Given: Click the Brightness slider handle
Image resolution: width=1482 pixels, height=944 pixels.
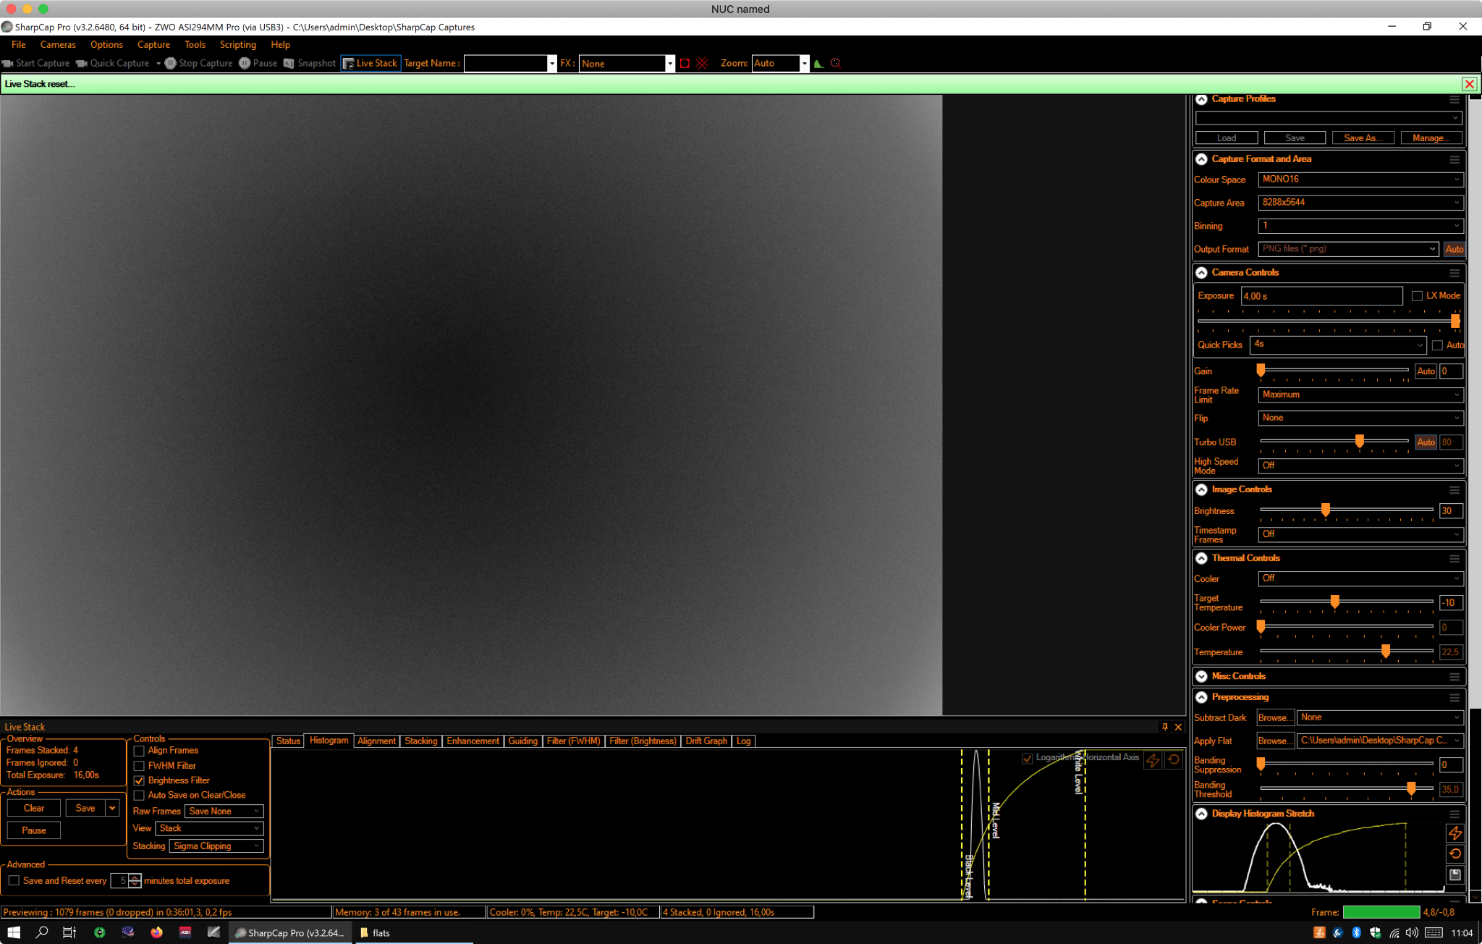Looking at the screenshot, I should coord(1325,510).
